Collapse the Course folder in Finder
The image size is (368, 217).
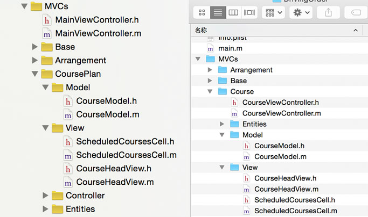(x=210, y=91)
